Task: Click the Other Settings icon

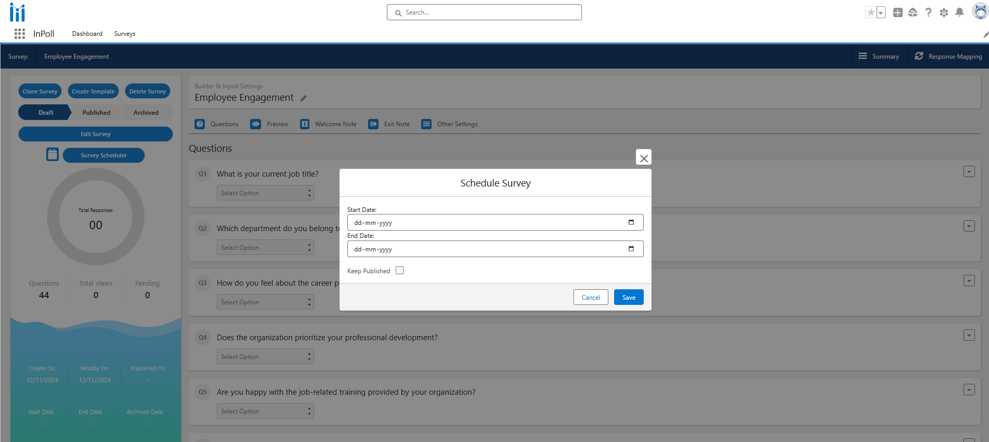Action: click(426, 124)
